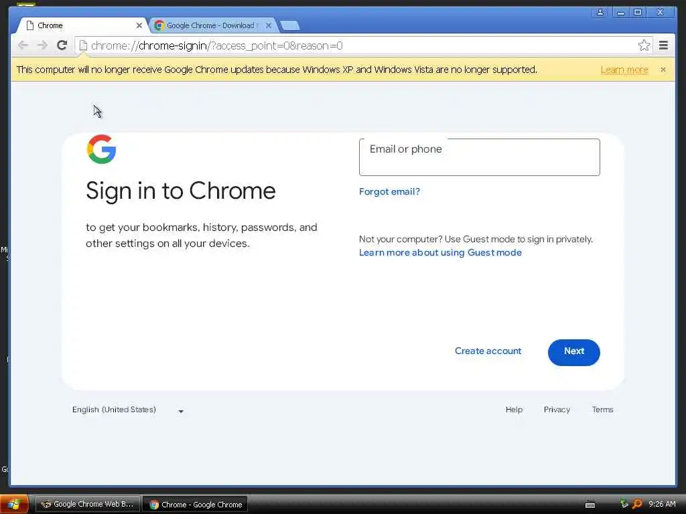The image size is (686, 514).
Task: Click the keyboard icon in system tray
Action: coord(590,505)
